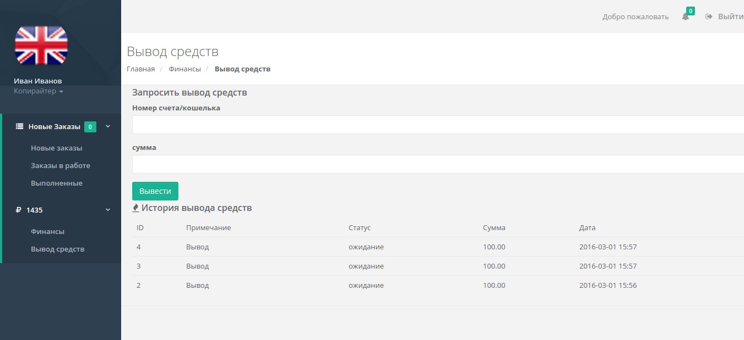
Task: Click the Финансы breadcrumb link
Action: pos(184,69)
